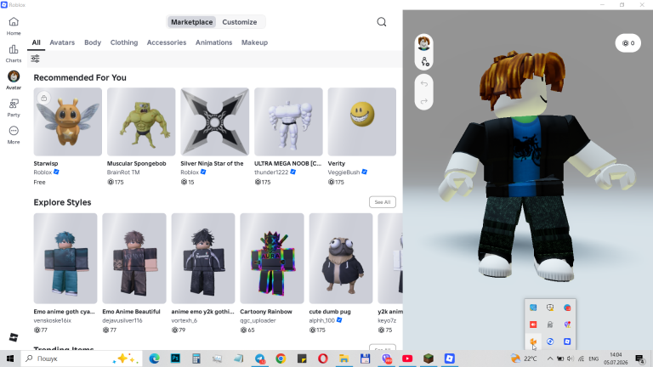The width and height of the screenshot is (653, 367).
Task: Open YouTube app in the taskbar
Action: pyautogui.click(x=407, y=359)
